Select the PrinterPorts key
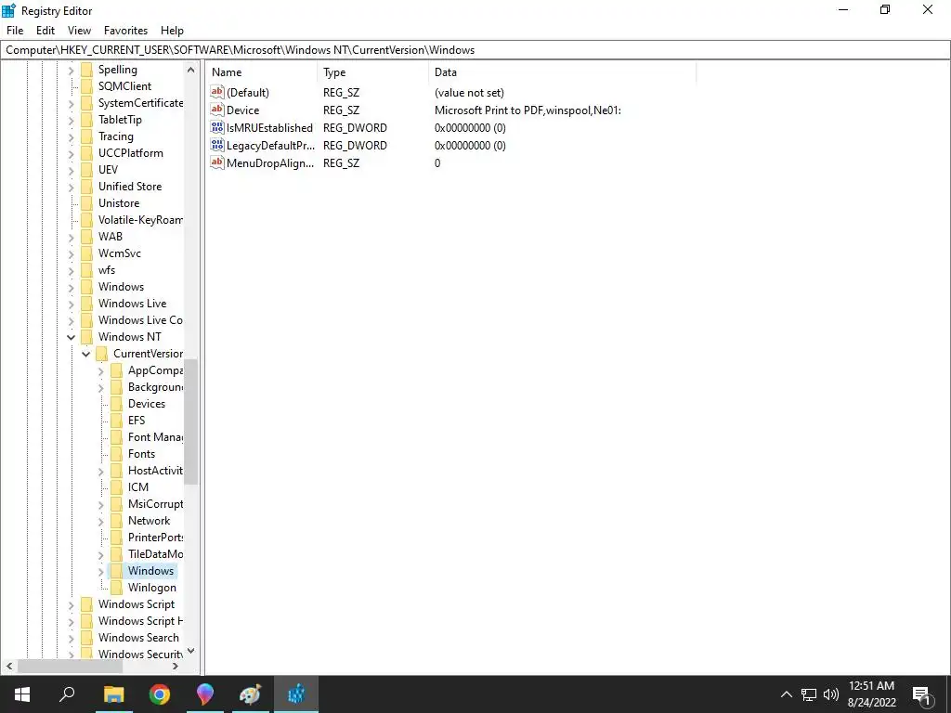The image size is (951, 713). tap(155, 538)
